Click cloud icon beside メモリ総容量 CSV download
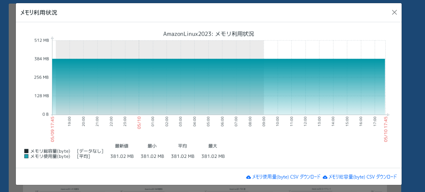Screen dimensions: 425x192 [x=325, y=177]
